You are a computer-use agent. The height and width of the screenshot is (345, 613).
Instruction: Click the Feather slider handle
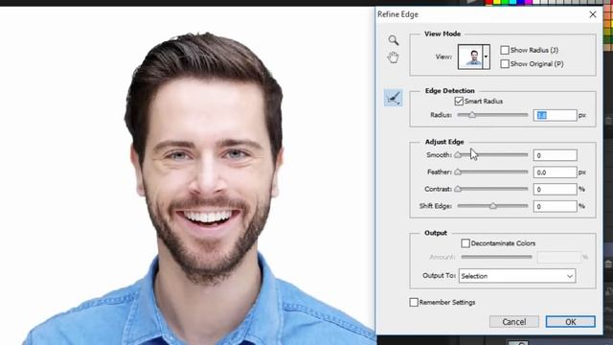click(x=458, y=172)
